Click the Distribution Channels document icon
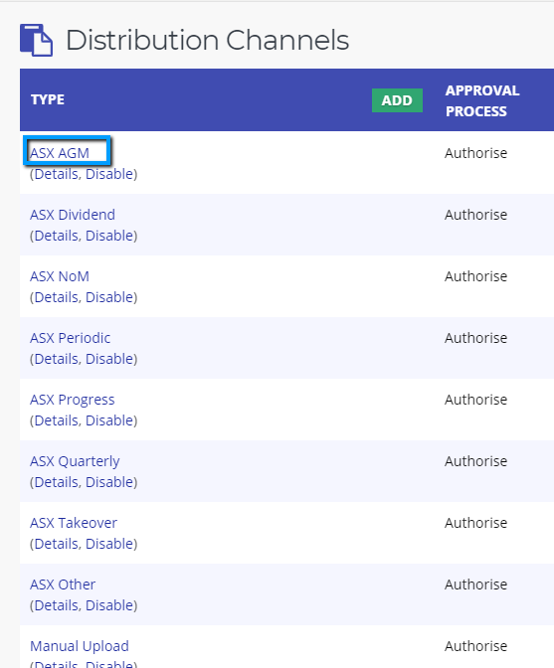Viewport: 554px width, 668px height. pyautogui.click(x=36, y=40)
